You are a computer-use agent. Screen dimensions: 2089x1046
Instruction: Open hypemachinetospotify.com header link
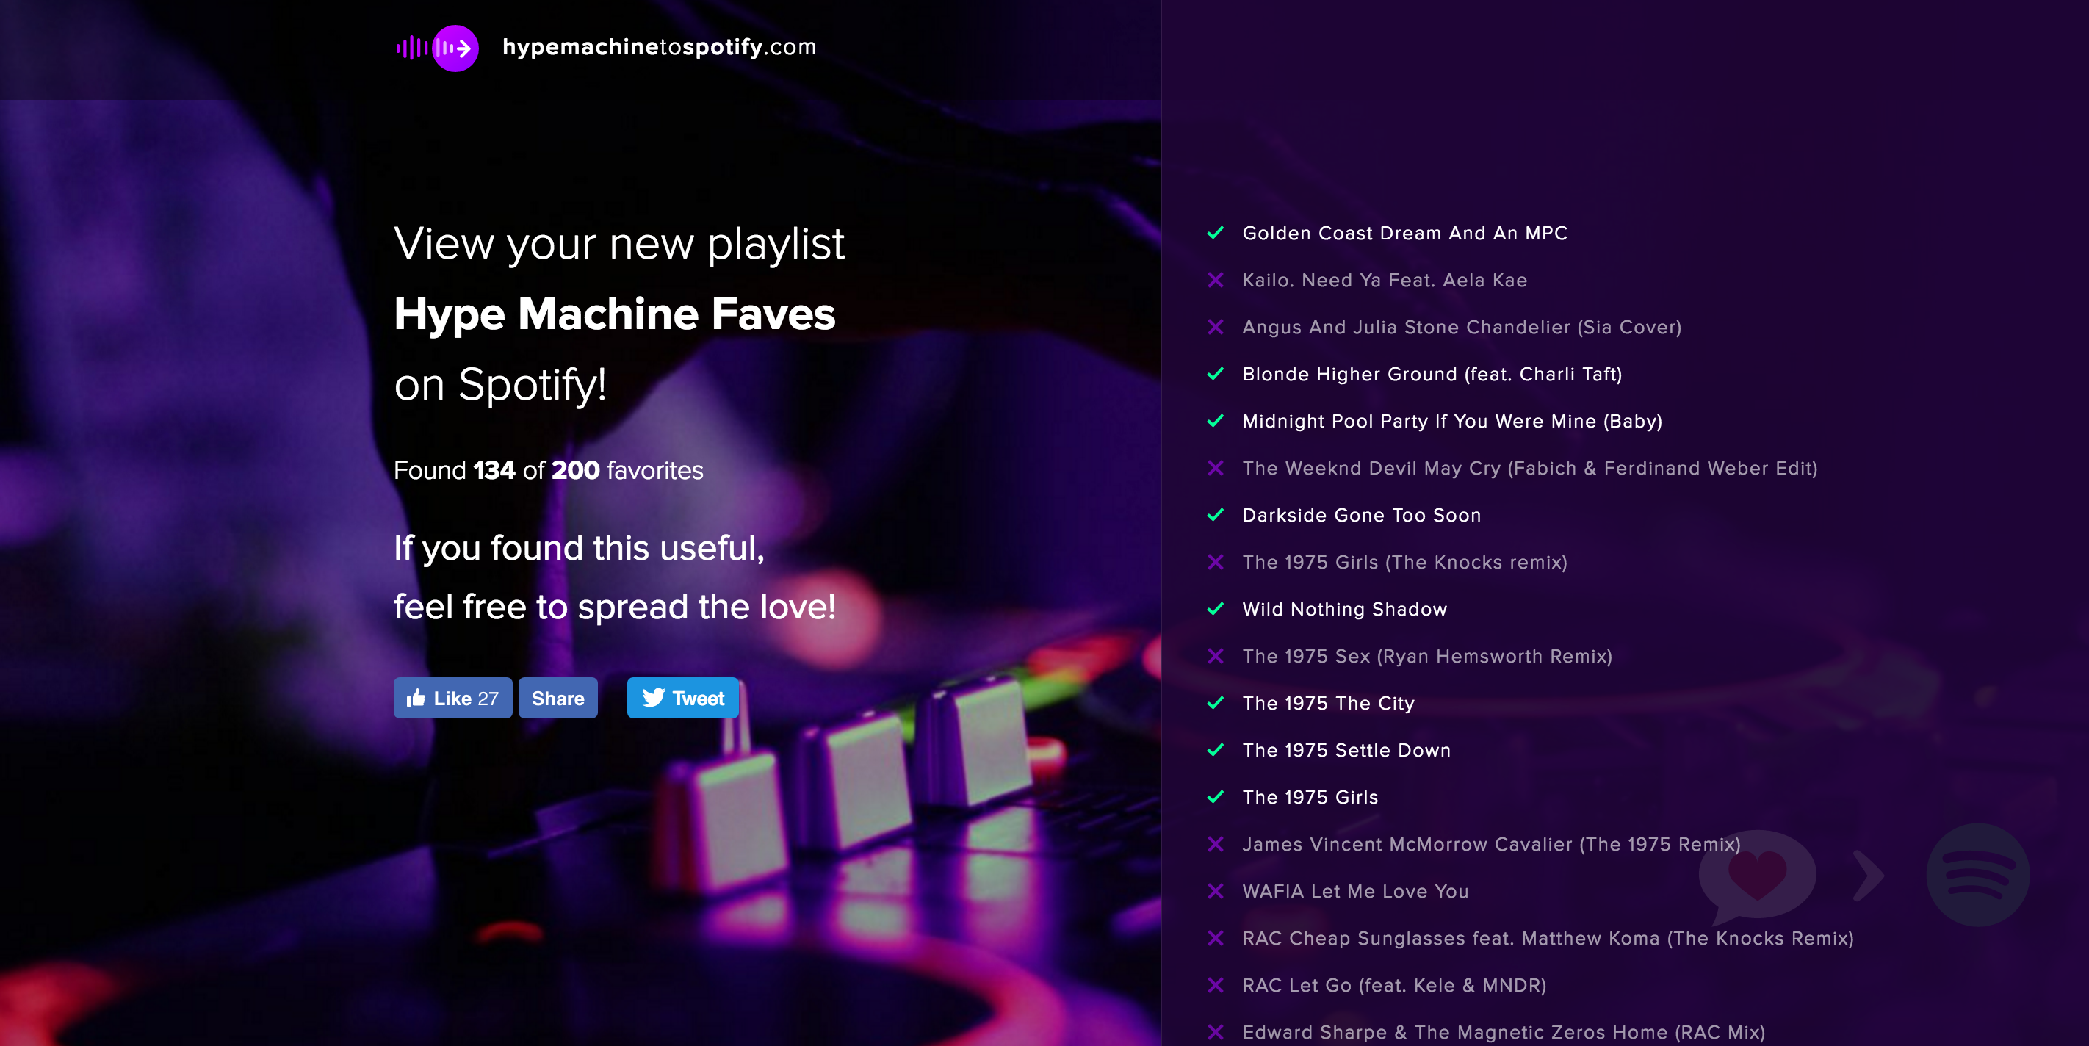pos(658,47)
